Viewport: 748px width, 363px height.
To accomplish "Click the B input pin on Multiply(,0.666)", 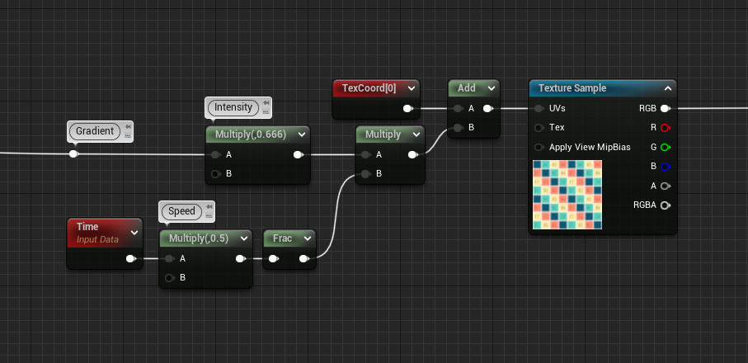I will 215,173.
